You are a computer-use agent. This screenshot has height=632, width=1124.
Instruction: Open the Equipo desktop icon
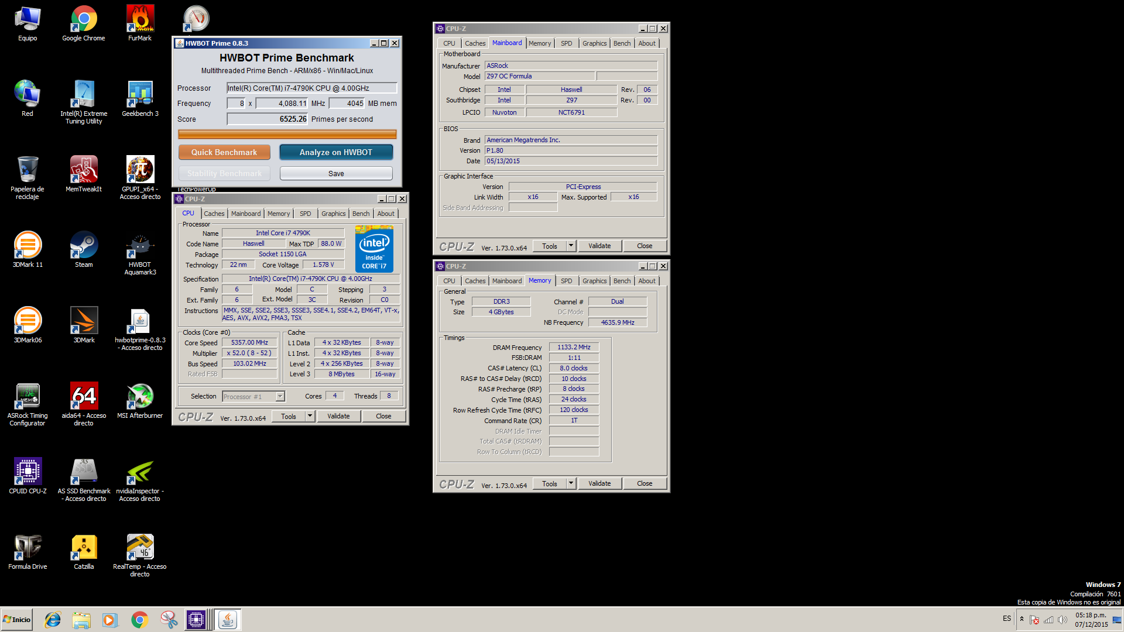click(28, 23)
